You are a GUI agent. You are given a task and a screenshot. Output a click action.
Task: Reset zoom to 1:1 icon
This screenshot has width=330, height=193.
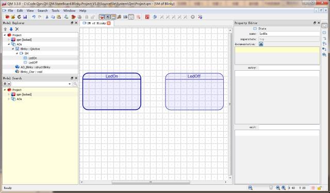(284, 188)
